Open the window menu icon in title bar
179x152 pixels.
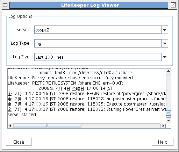[x=5, y=5]
